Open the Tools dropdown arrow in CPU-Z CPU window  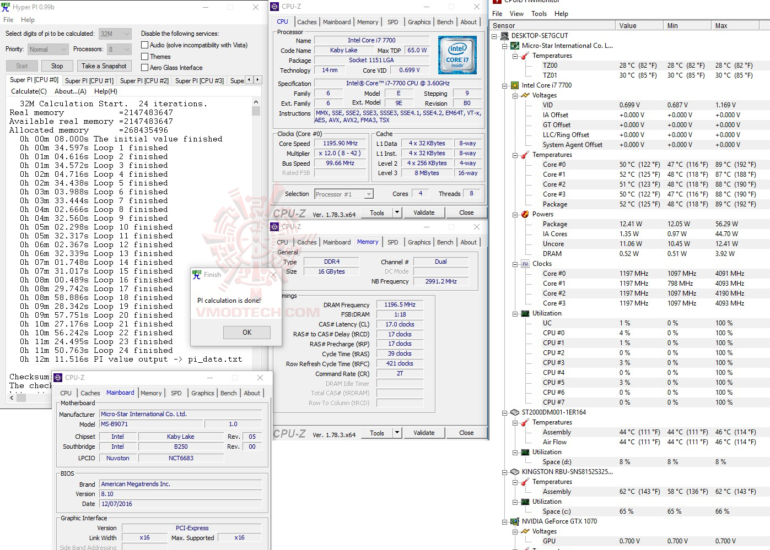pos(396,213)
